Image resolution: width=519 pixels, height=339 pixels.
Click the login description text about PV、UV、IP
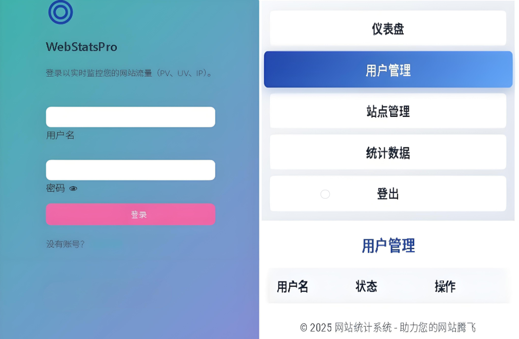pyautogui.click(x=129, y=73)
